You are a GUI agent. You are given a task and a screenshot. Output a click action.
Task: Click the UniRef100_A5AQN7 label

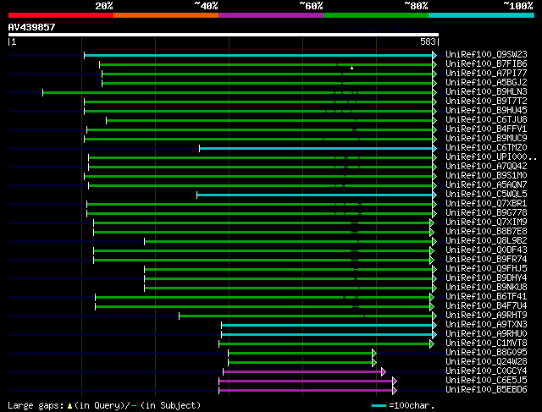pyautogui.click(x=486, y=185)
